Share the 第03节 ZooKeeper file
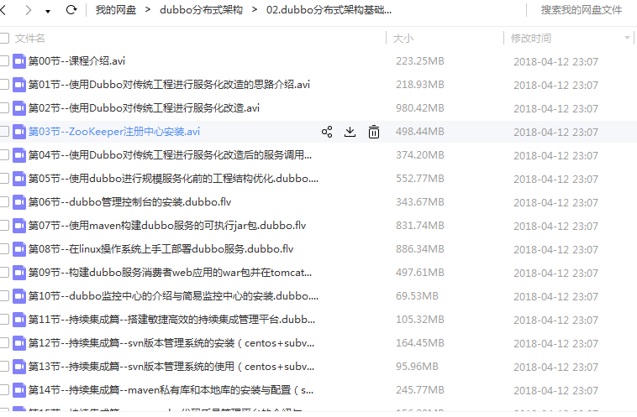 [327, 132]
